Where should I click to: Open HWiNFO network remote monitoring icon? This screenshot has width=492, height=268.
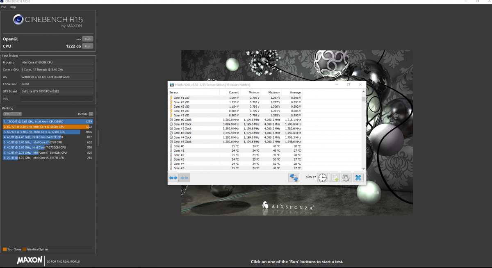click(294, 178)
